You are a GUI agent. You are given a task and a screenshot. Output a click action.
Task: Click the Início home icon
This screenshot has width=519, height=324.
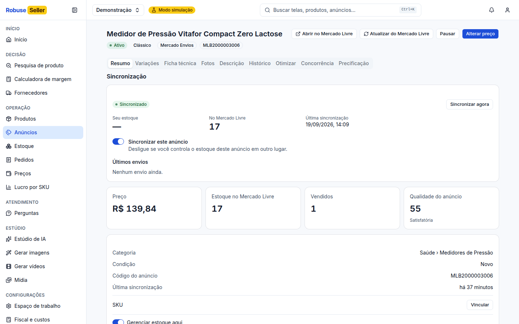[x=9, y=40]
